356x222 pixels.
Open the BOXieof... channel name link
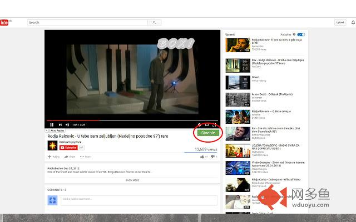tap(71, 142)
